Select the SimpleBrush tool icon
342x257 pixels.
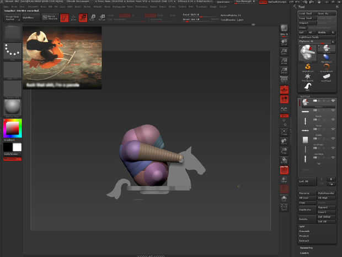click(308, 67)
